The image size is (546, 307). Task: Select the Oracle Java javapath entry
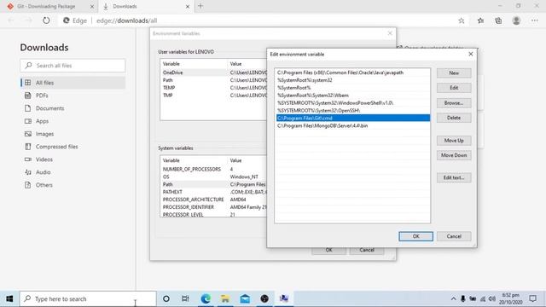point(352,72)
